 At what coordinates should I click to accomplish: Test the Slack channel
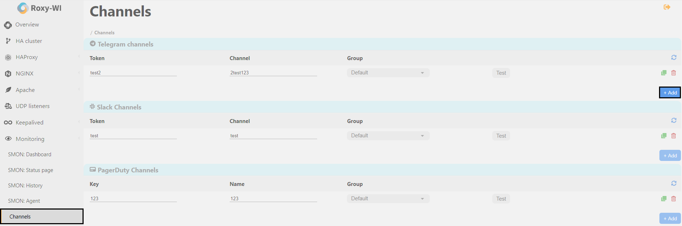pyautogui.click(x=501, y=136)
